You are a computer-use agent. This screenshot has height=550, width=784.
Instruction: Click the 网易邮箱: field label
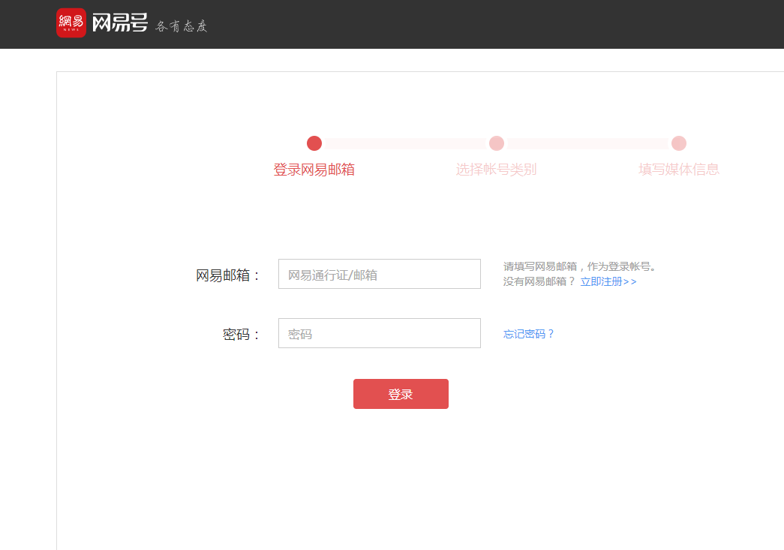tap(228, 275)
